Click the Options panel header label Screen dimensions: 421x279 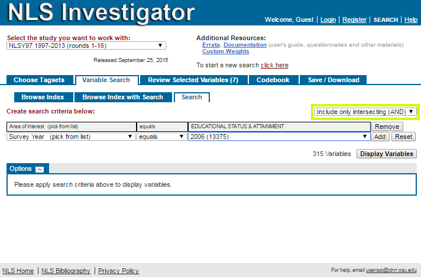click(x=21, y=168)
